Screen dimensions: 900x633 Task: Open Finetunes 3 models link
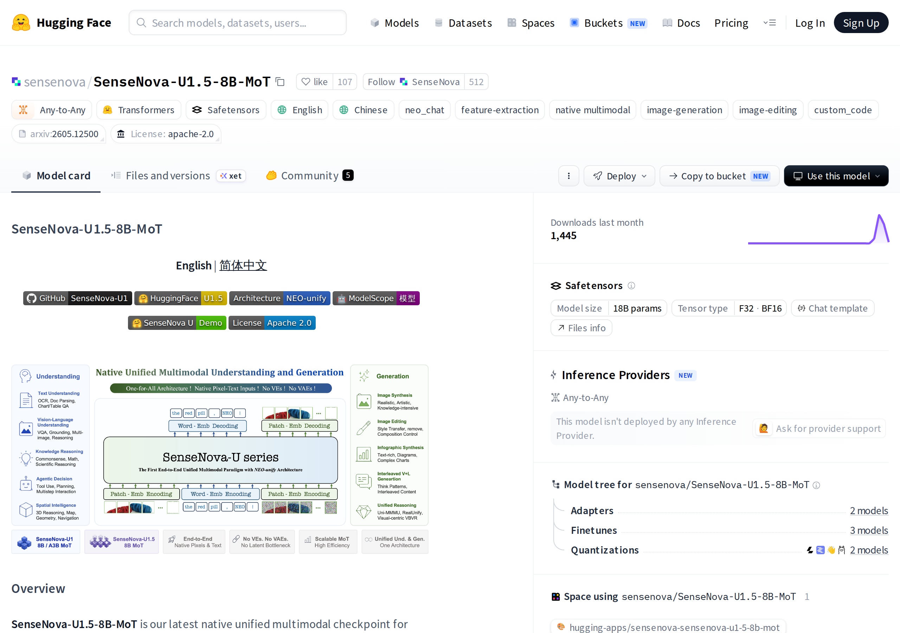click(869, 530)
